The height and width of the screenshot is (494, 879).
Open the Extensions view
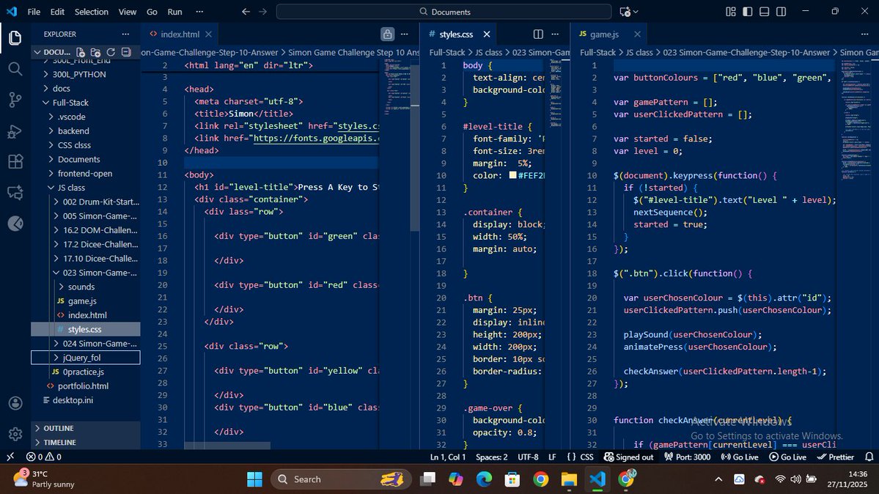15,162
